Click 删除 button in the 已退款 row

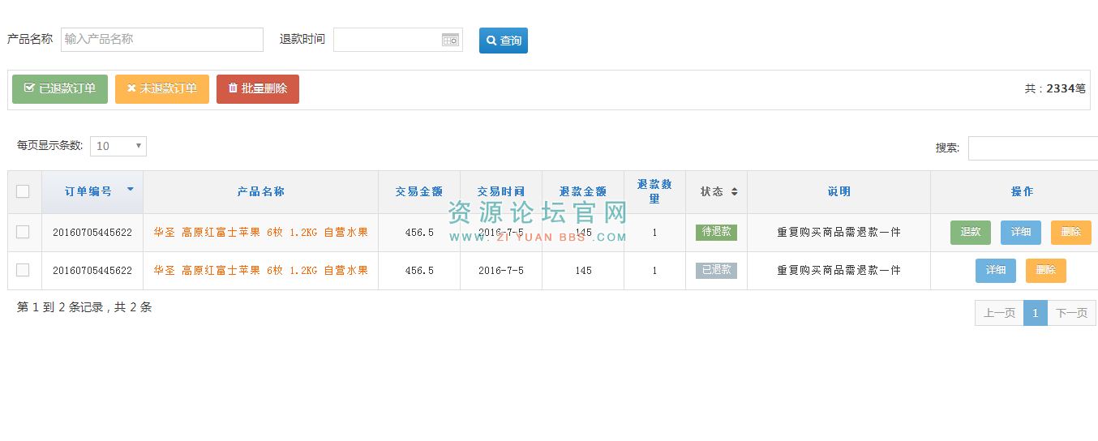click(x=1046, y=271)
